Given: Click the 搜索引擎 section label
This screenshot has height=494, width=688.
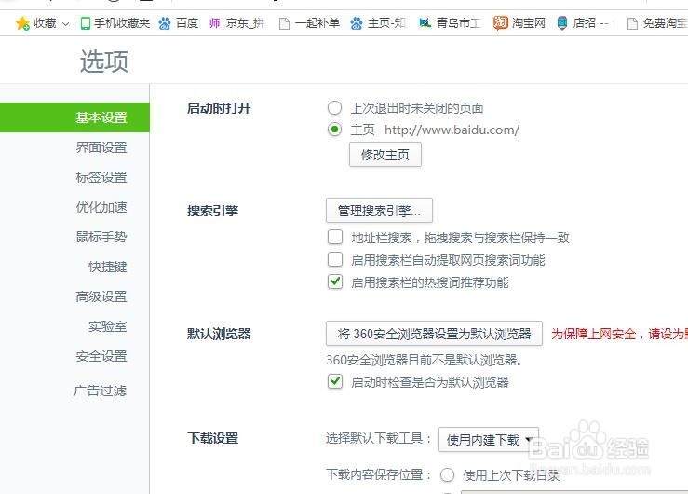Looking at the screenshot, I should tap(212, 211).
